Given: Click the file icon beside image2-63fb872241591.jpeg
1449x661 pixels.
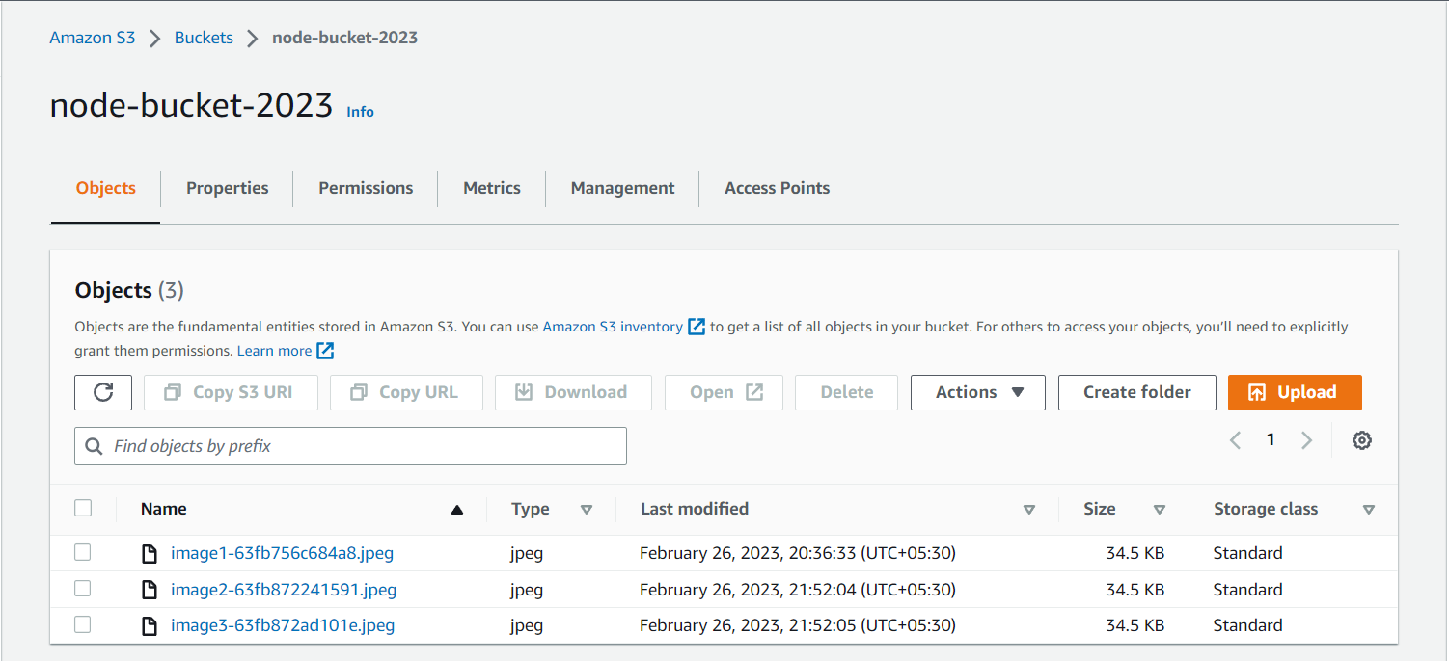Looking at the screenshot, I should (150, 590).
